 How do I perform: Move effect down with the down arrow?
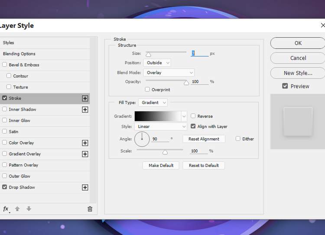pyautogui.click(x=29, y=209)
